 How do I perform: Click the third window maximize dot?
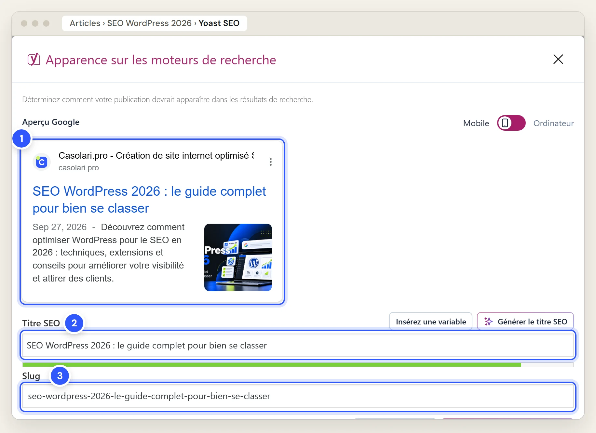tap(46, 23)
